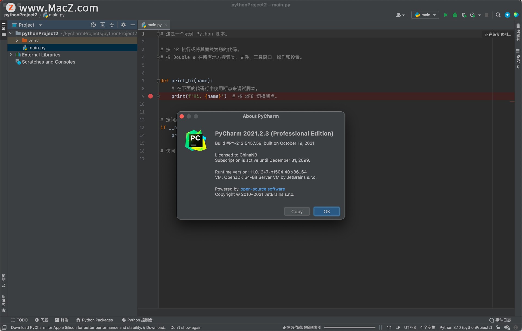The width and height of the screenshot is (522, 331).
Task: Open the Structure tool window
Action: click(x=4, y=280)
